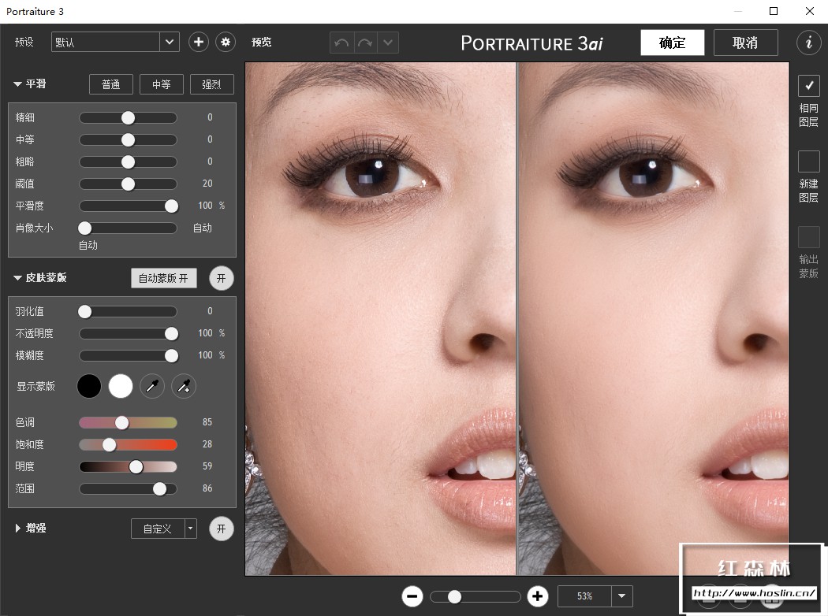The width and height of the screenshot is (828, 616).
Task: Click the 肖像大小 slider handle
Action: [x=84, y=228]
